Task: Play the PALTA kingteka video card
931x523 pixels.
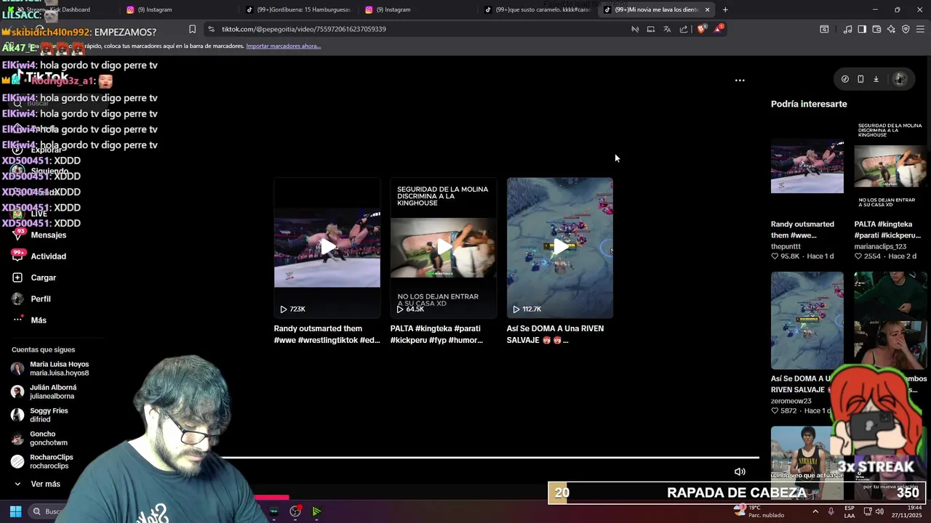Action: 444,248
